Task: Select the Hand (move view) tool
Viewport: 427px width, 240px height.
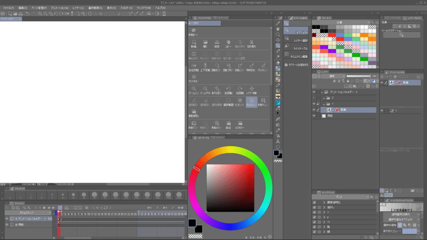Action: [278, 29]
